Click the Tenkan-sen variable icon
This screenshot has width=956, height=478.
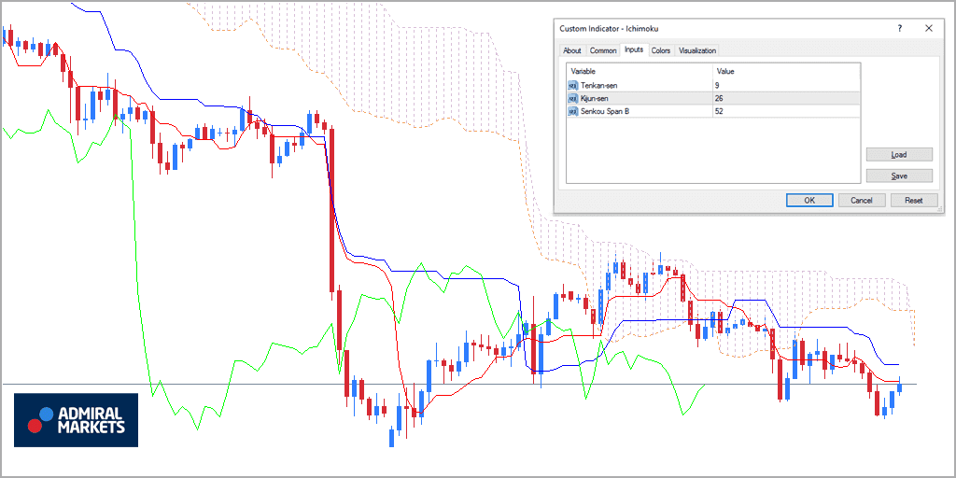(573, 85)
